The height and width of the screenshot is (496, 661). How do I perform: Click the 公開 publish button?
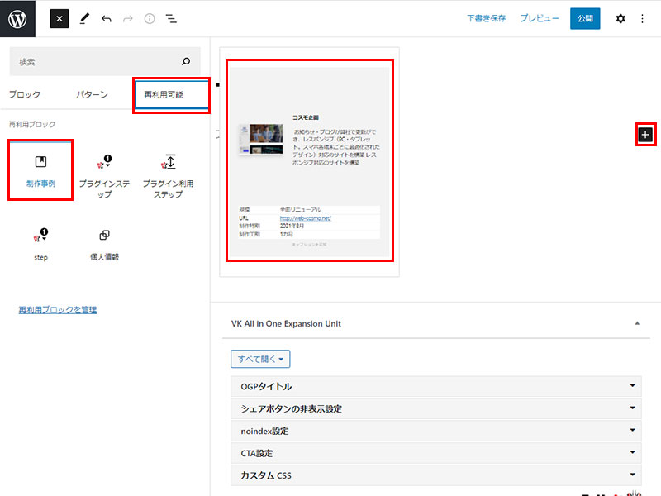(x=585, y=18)
